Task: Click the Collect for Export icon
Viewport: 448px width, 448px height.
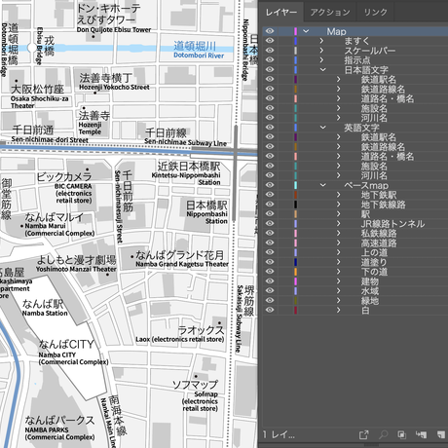Action: pyautogui.click(x=364, y=434)
